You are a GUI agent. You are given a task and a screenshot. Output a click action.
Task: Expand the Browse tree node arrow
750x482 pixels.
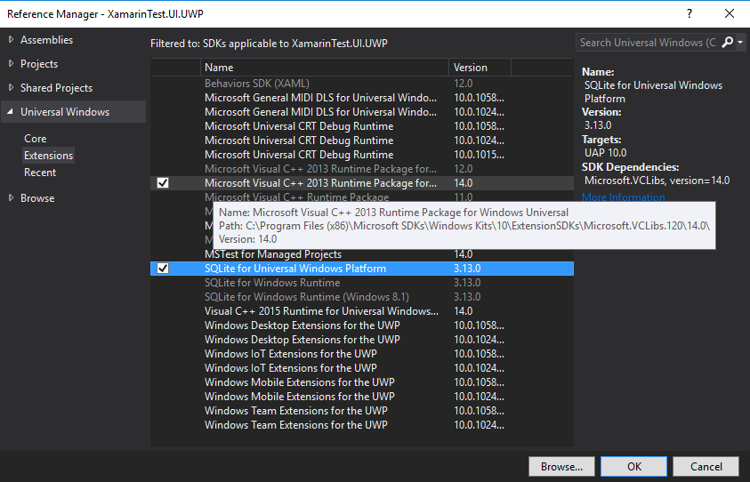(x=11, y=198)
